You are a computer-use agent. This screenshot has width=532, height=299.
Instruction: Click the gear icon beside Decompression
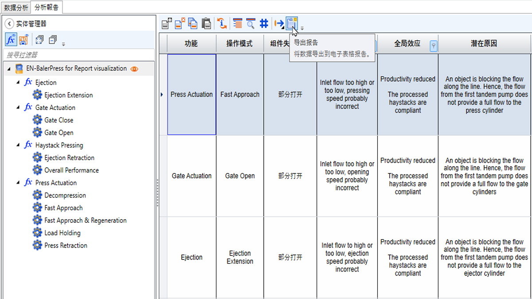[38, 195]
